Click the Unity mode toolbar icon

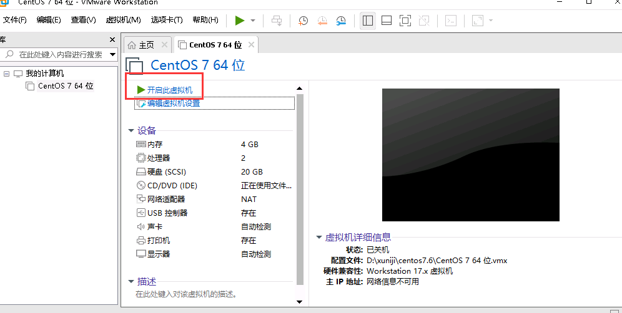click(x=424, y=21)
